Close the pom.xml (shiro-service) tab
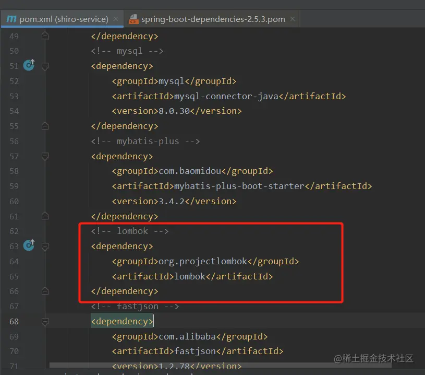The image size is (425, 375). [x=116, y=19]
